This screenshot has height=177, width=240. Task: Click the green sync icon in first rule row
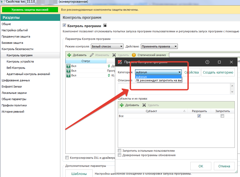pos(109,66)
